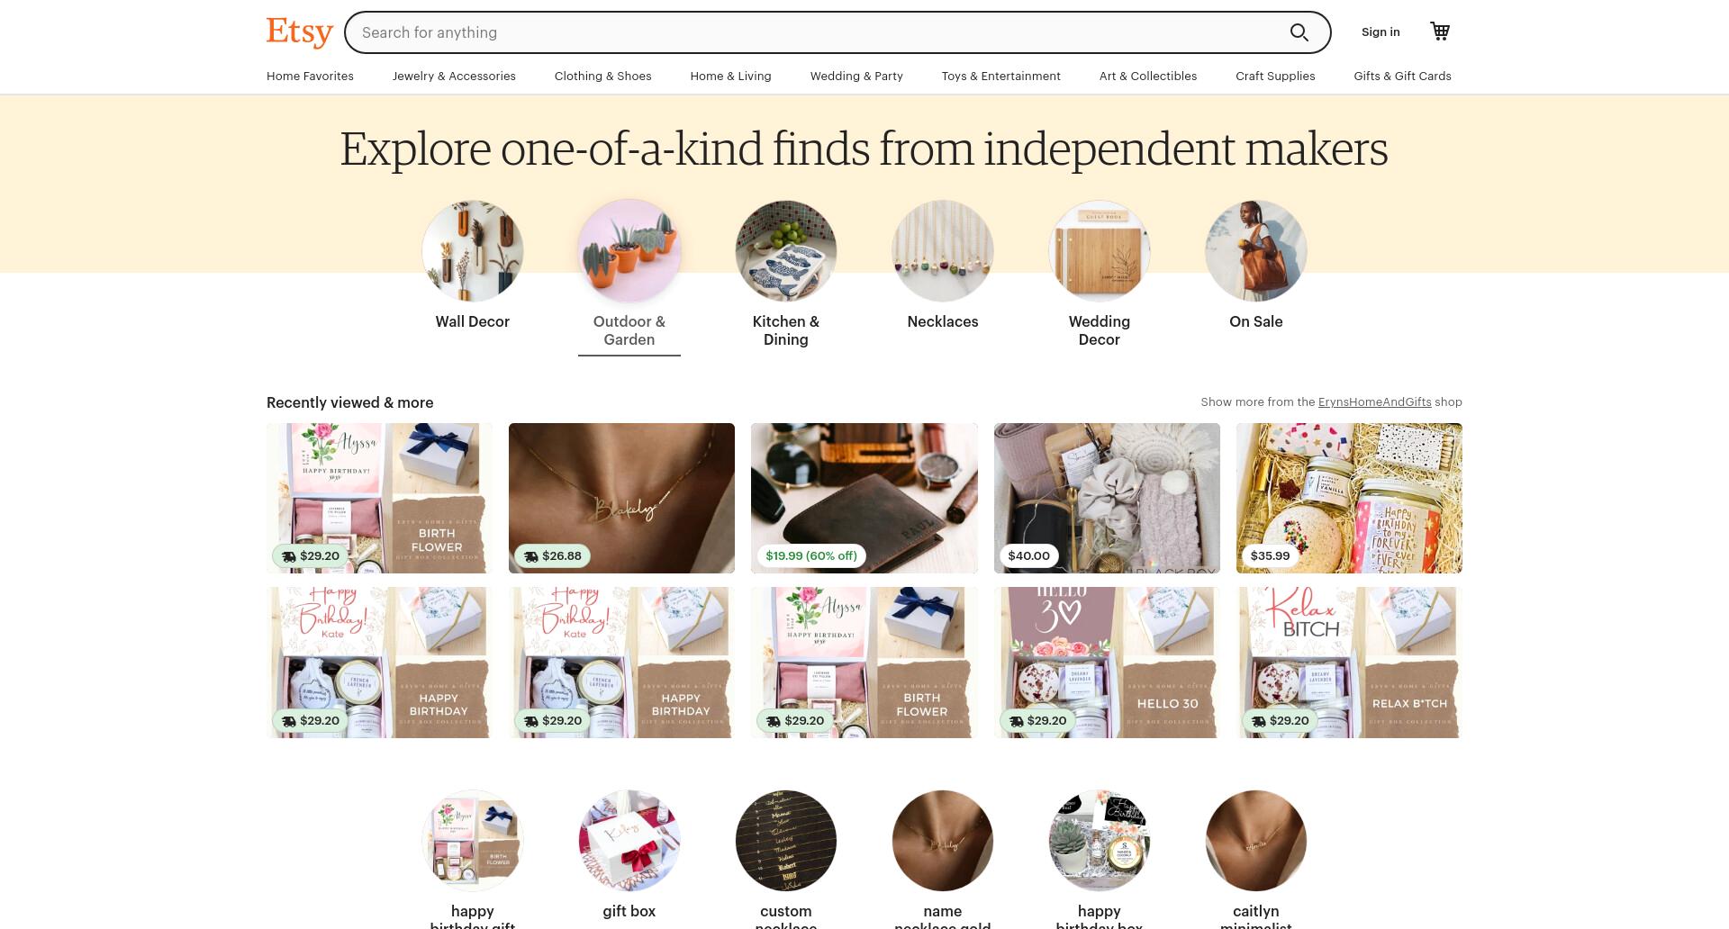Click the search magnifier icon
This screenshot has height=929, width=1729.
pos(1299,32)
